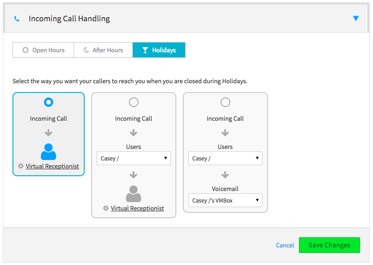
Task: Click the gray Virtual Receptionist person icon
Action: pos(133,193)
